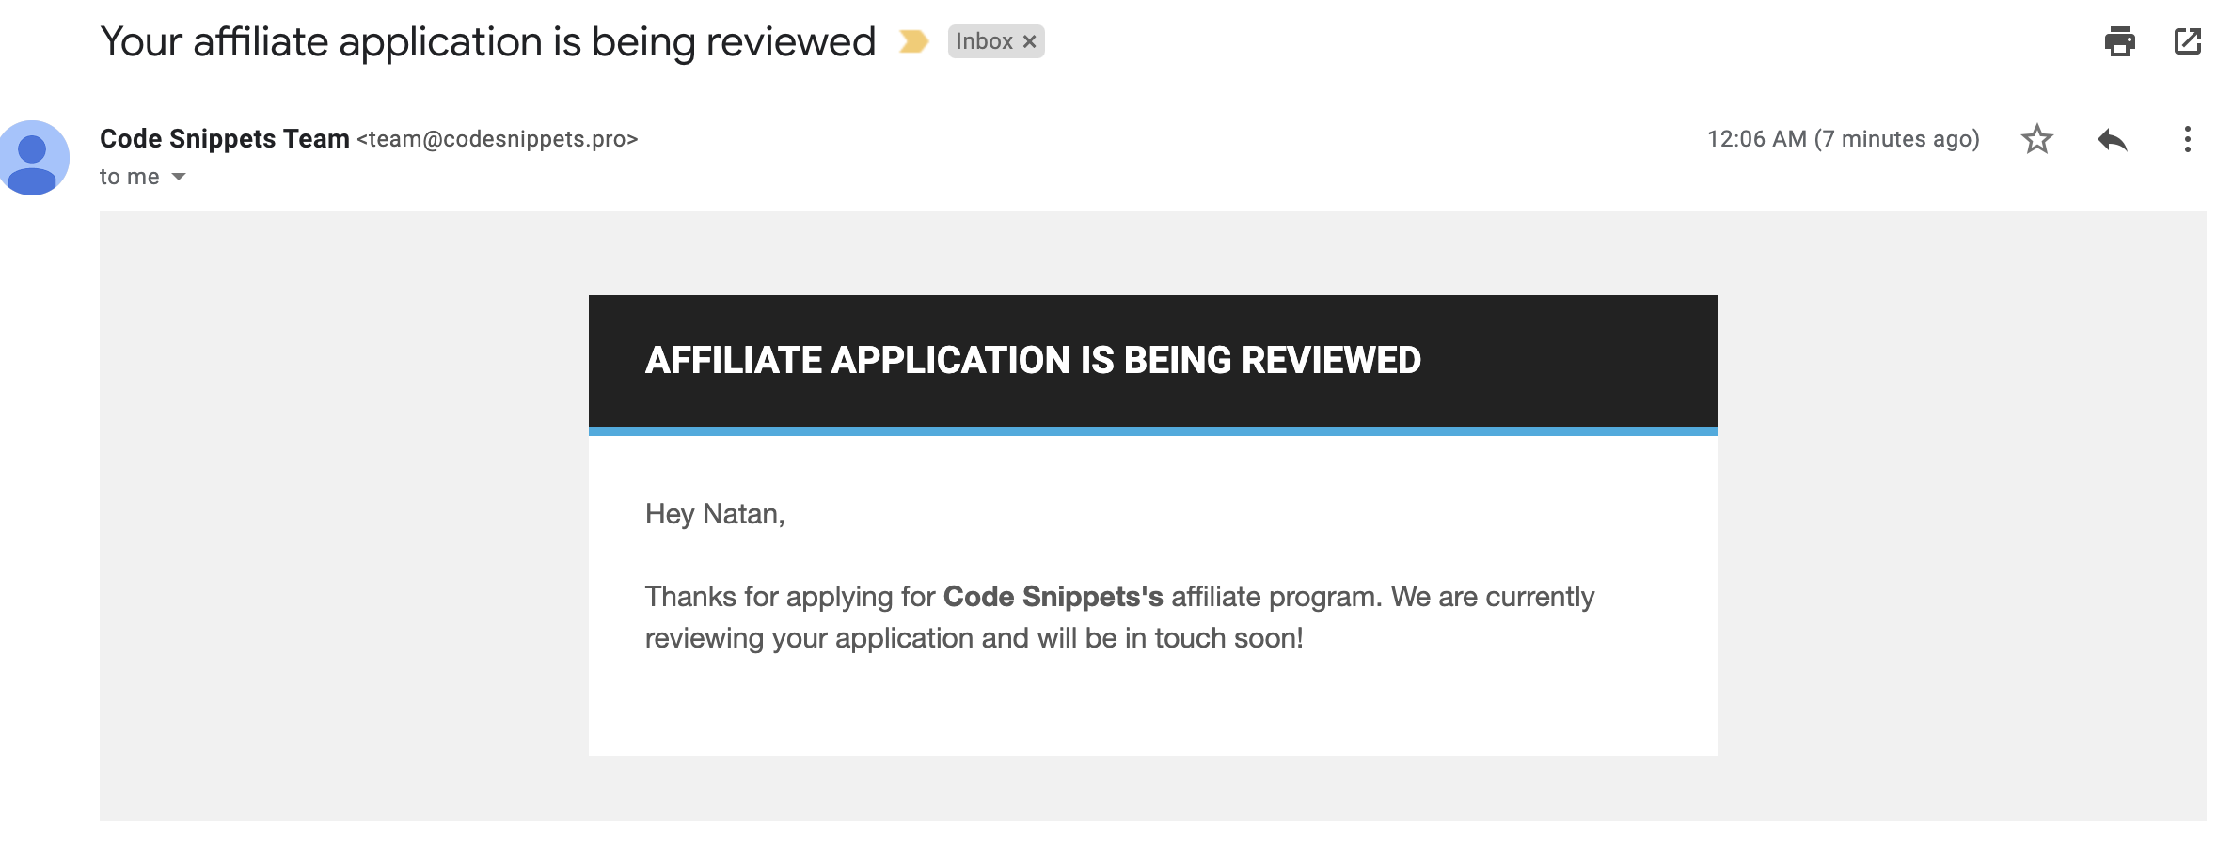Star the Code Snippets Team message
Image resolution: width=2233 pixels, height=859 pixels.
pyautogui.click(x=2036, y=139)
